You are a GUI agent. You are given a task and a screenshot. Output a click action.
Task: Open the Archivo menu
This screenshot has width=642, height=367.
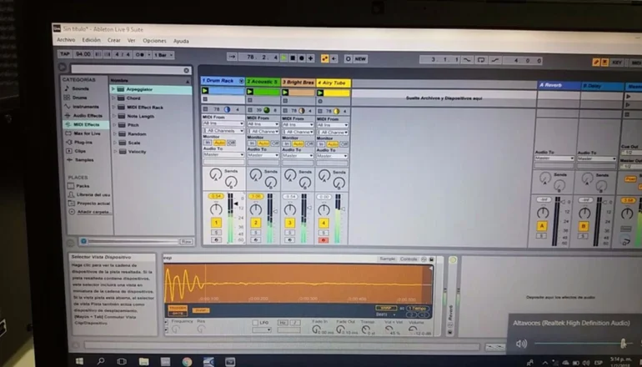(x=66, y=40)
